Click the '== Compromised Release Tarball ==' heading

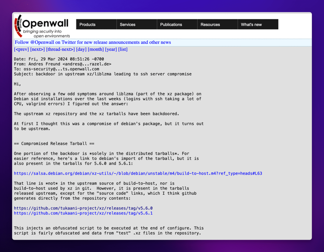pyautogui.click(x=54, y=144)
